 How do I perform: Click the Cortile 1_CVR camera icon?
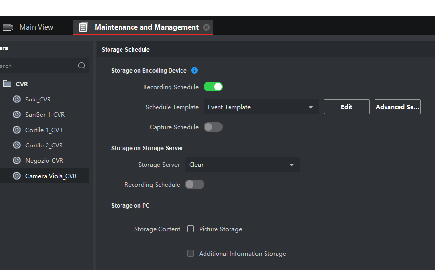coord(17,130)
